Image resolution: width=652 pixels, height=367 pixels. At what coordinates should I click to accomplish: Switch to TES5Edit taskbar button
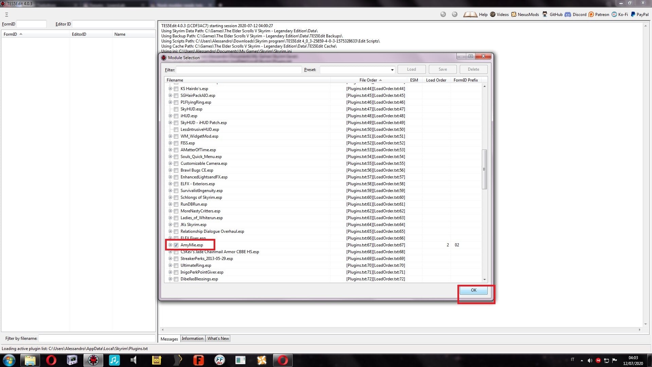click(93, 360)
